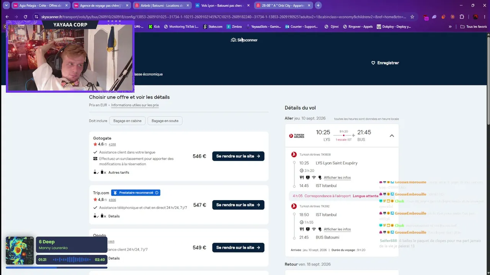Viewport: 490px width, 275px height.
Task: Click the 1 escale IST stop label
Action: (x=344, y=140)
